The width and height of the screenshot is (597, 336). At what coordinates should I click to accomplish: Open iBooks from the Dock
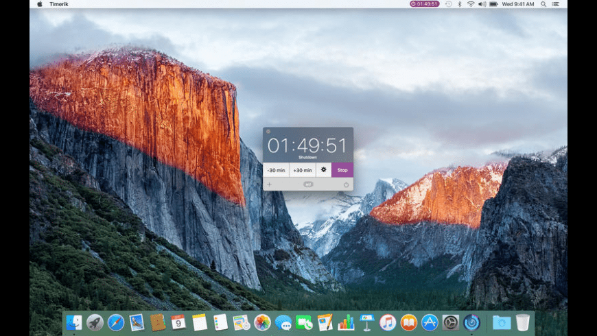(x=408, y=323)
